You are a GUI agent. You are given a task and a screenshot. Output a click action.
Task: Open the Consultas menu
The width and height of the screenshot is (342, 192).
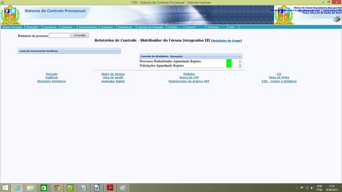[x=106, y=27]
